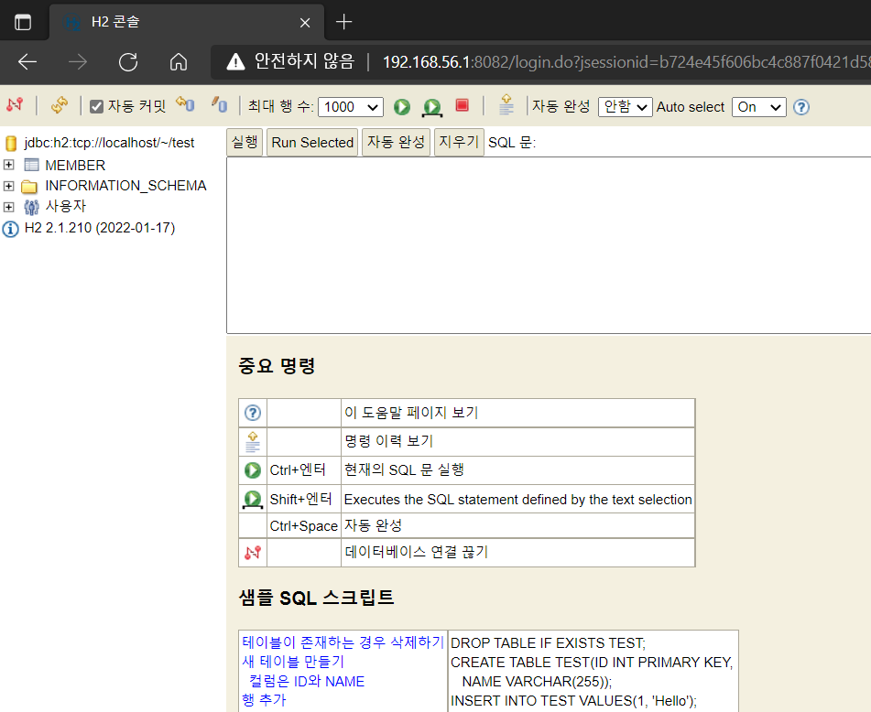This screenshot has width=871, height=712.
Task: Open the auto complete dropdown
Action: [x=625, y=106]
